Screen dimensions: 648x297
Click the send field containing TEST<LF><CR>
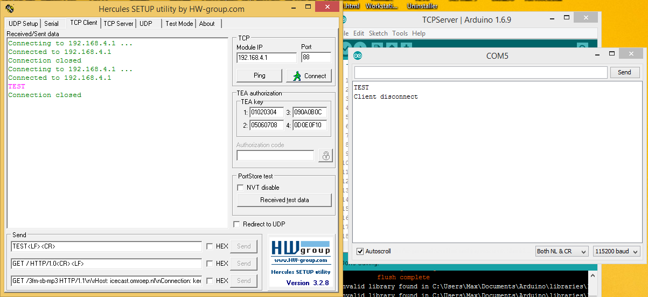[106, 246]
